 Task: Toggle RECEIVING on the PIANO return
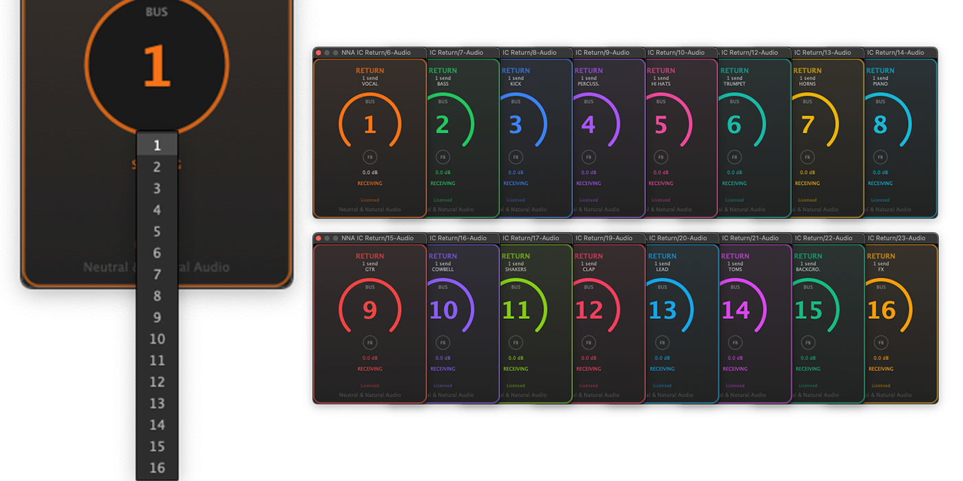(x=880, y=183)
